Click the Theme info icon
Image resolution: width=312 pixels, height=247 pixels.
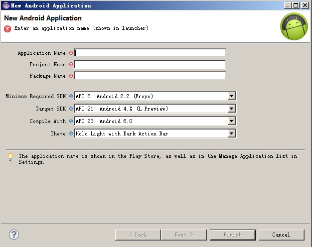(x=71, y=133)
